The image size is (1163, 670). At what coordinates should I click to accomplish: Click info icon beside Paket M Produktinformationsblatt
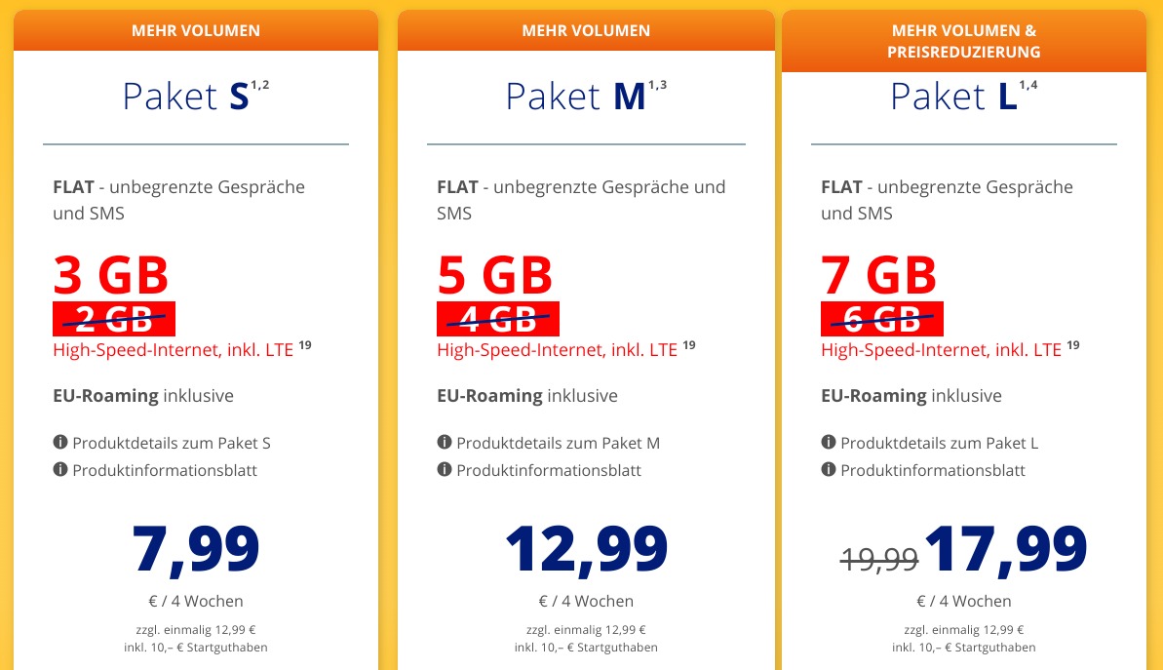pyautogui.click(x=445, y=470)
